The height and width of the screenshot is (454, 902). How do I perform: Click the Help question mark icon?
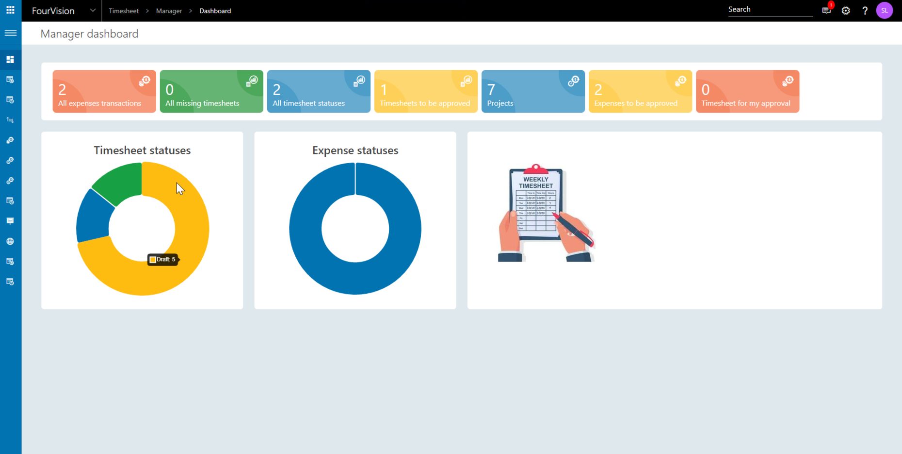[x=865, y=10]
